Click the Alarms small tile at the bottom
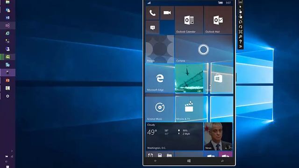 pyautogui.click(x=150, y=155)
